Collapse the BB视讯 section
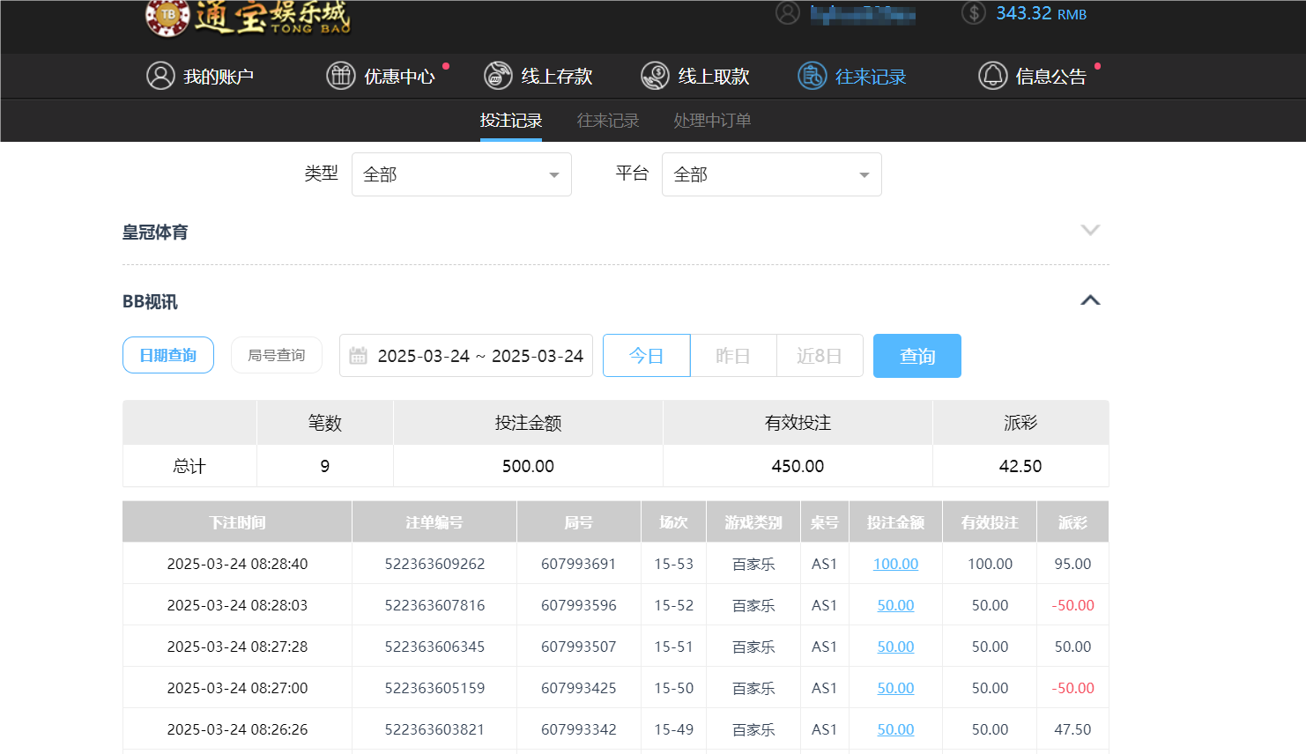 1091,300
